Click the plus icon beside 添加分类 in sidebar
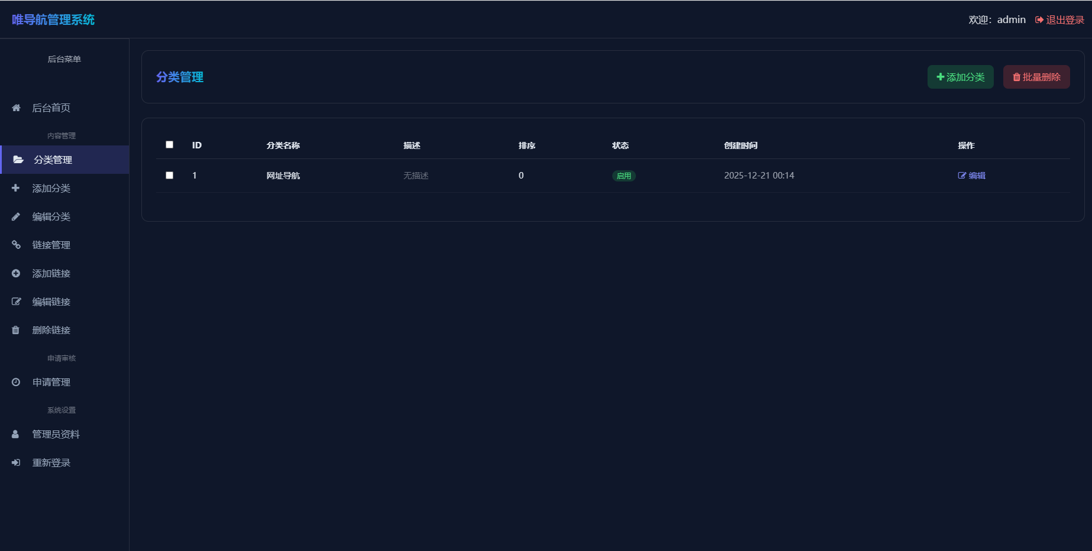Image resolution: width=1092 pixels, height=551 pixels. pos(16,188)
